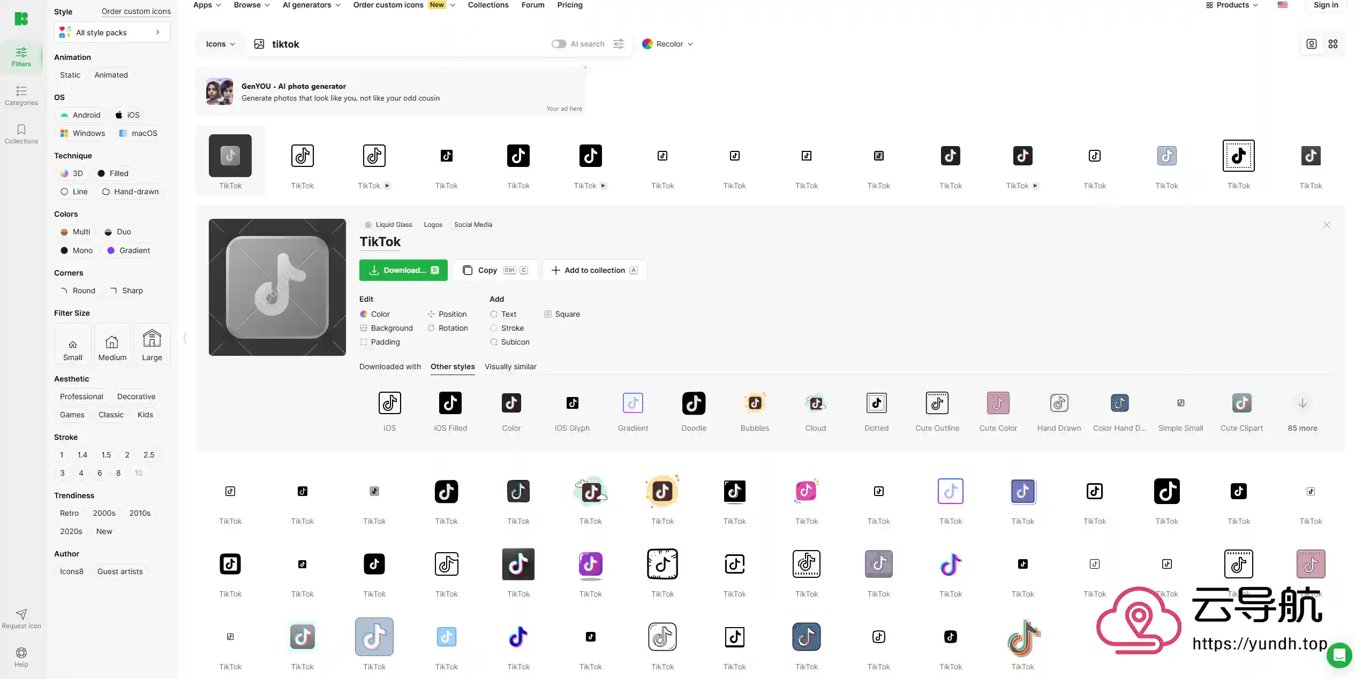The height and width of the screenshot is (679, 1355).
Task: Click Add to collection button
Action: [x=594, y=270]
